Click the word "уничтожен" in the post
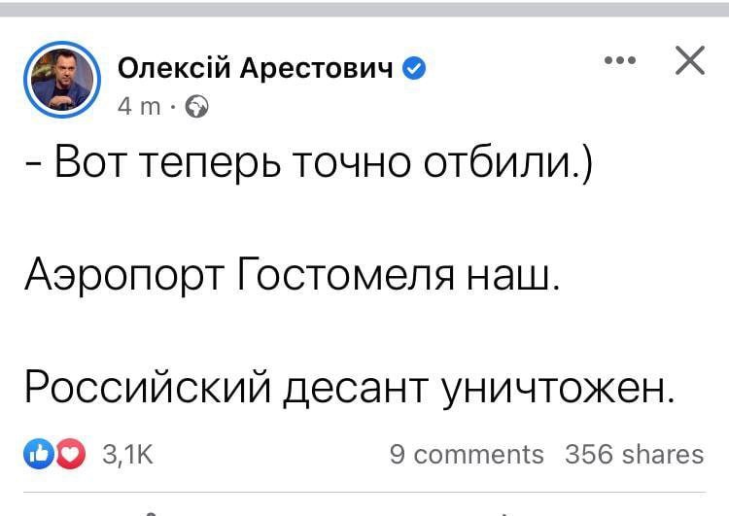 (x=557, y=391)
